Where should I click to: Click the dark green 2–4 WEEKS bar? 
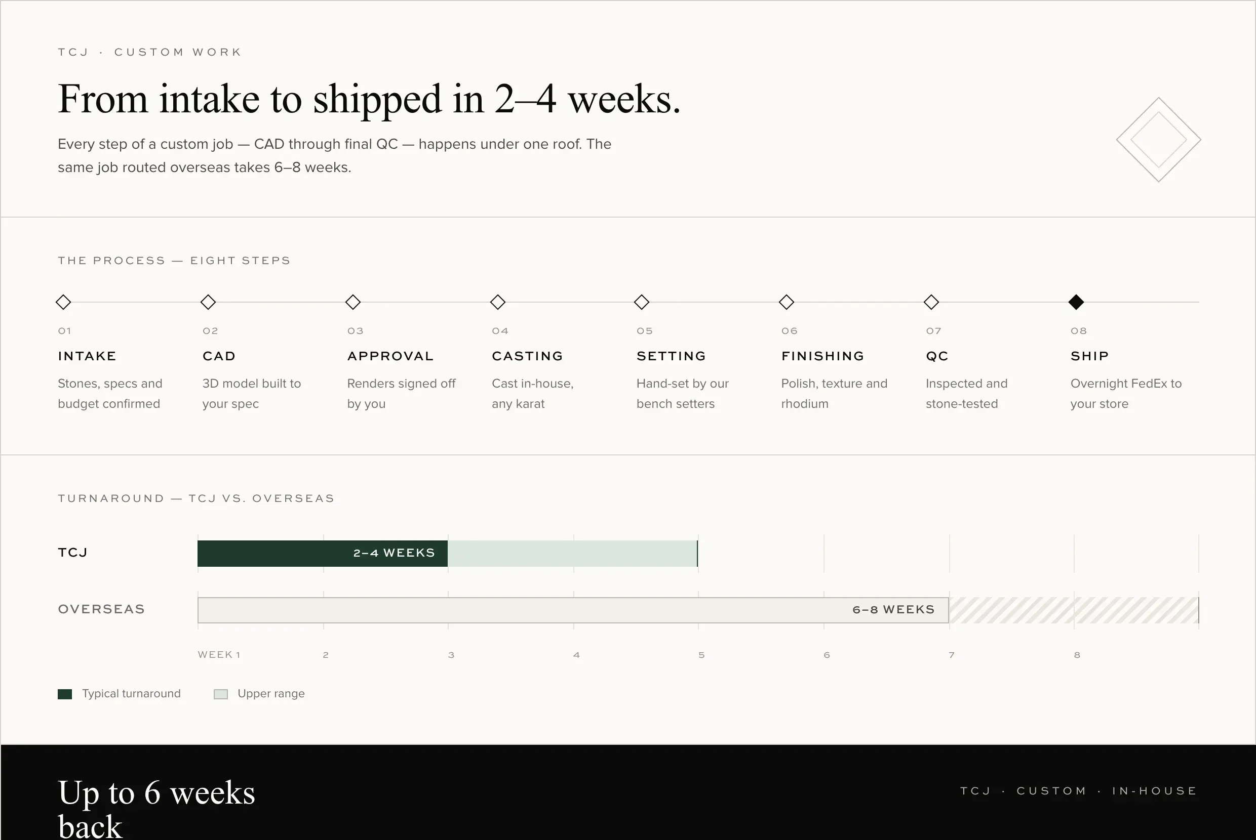point(322,554)
